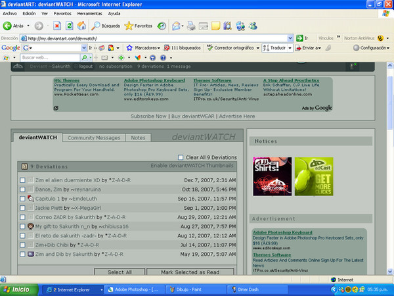This screenshot has width=394, height=296.
Task: Open Norton AntiVirus toolbar icon
Action: pos(380,38)
